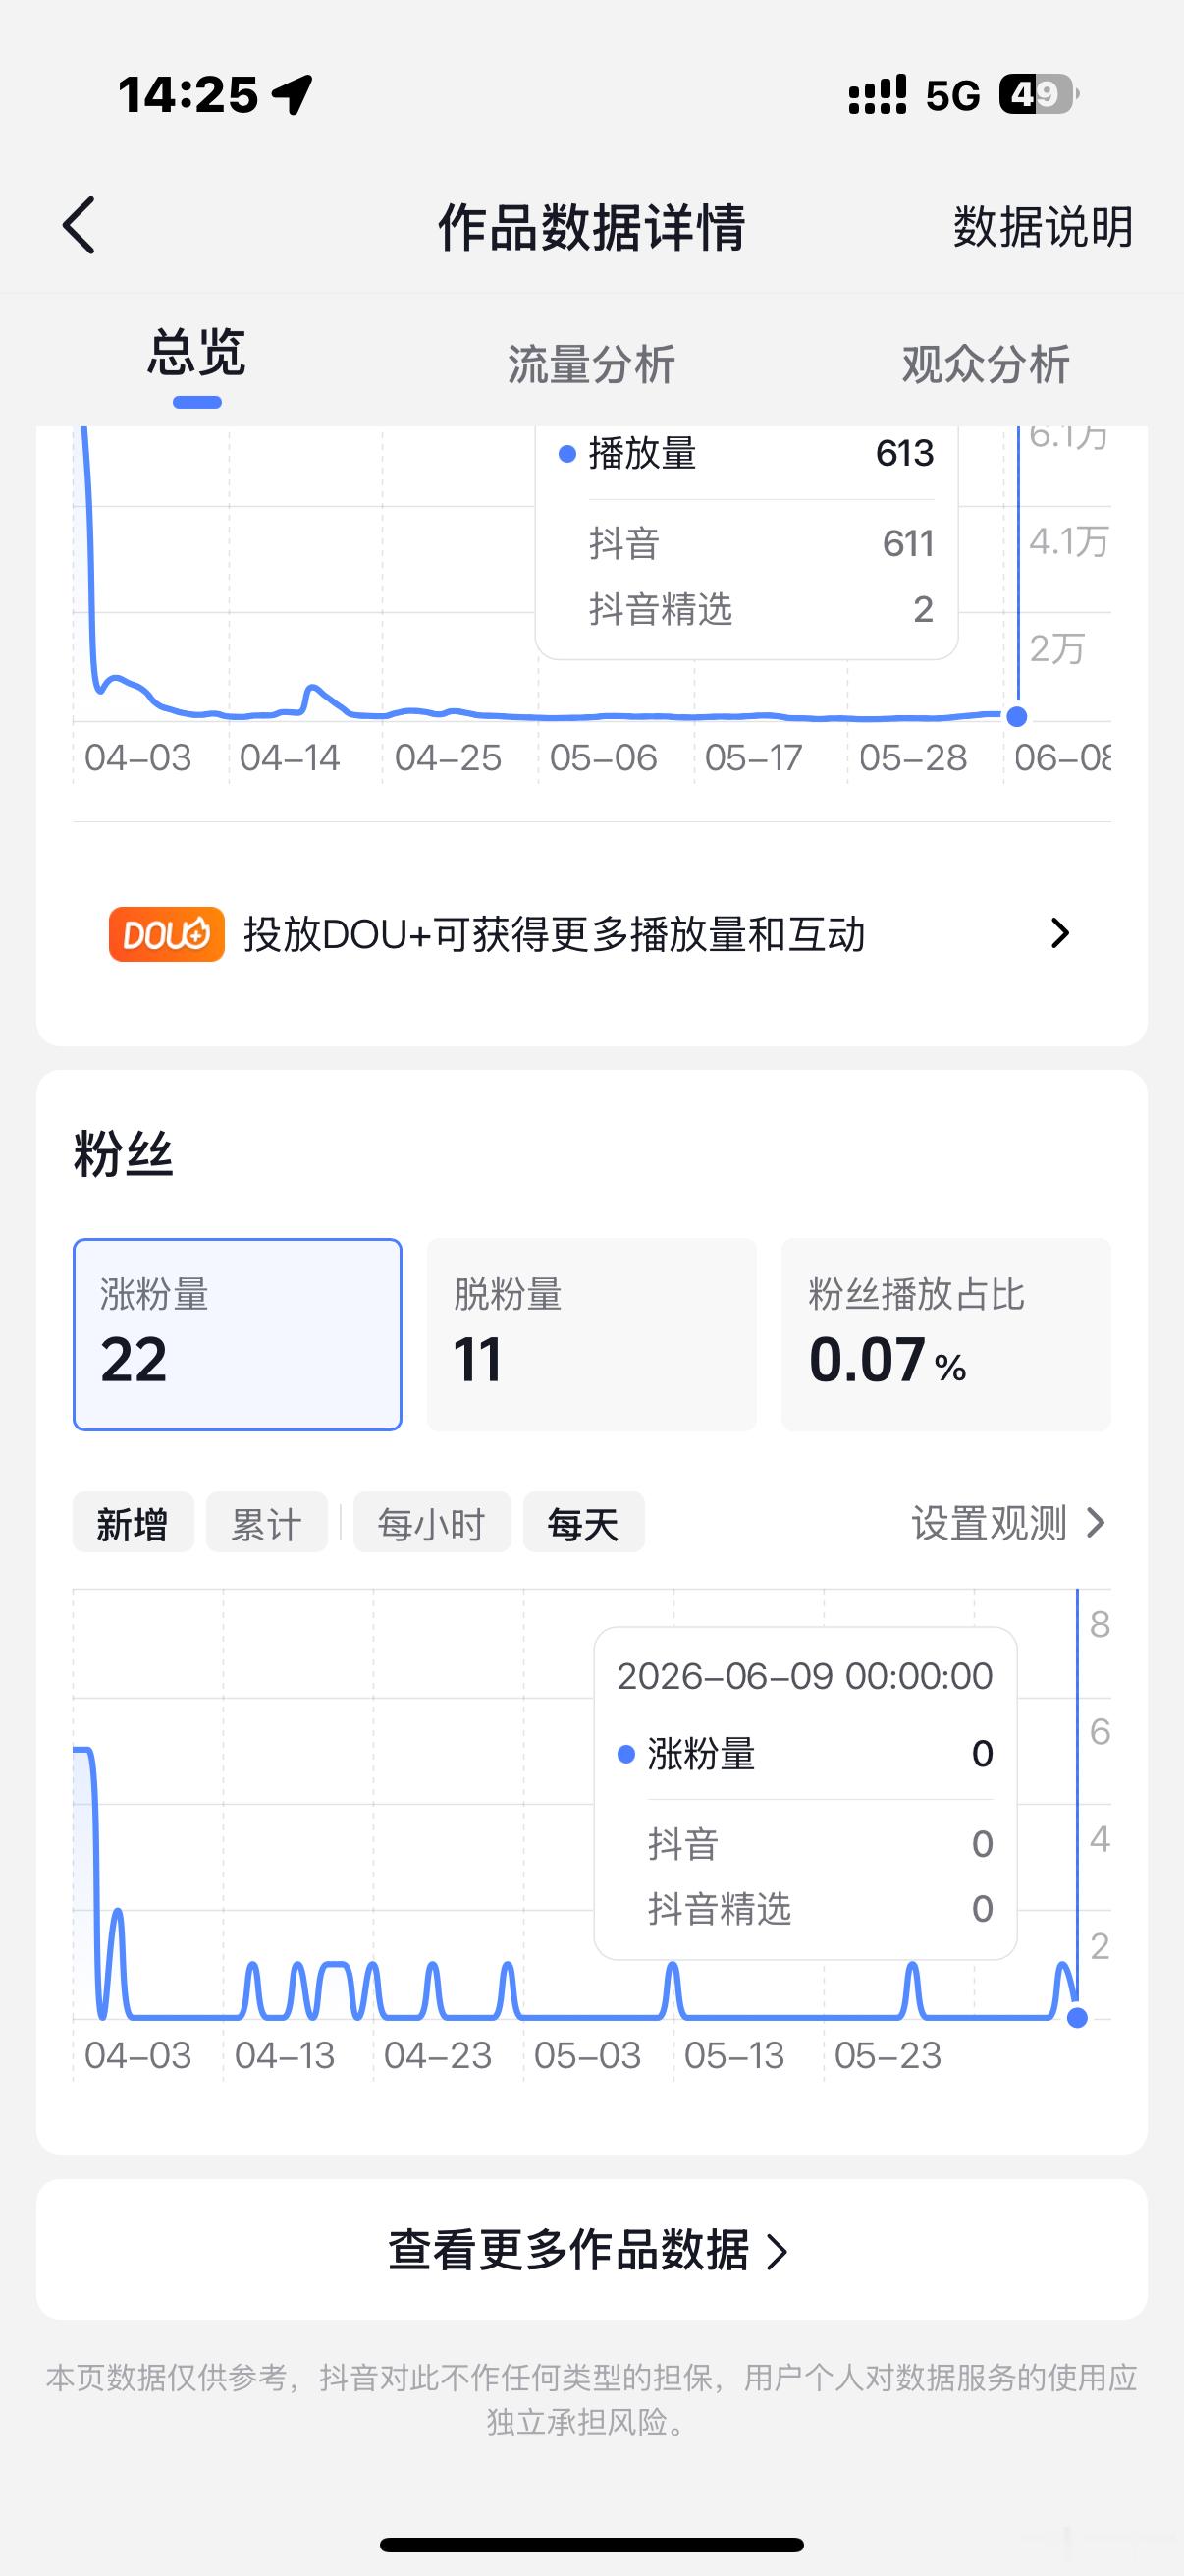1184x2576 pixels.
Task: Choose the 每天 filter chip
Action: (583, 1522)
